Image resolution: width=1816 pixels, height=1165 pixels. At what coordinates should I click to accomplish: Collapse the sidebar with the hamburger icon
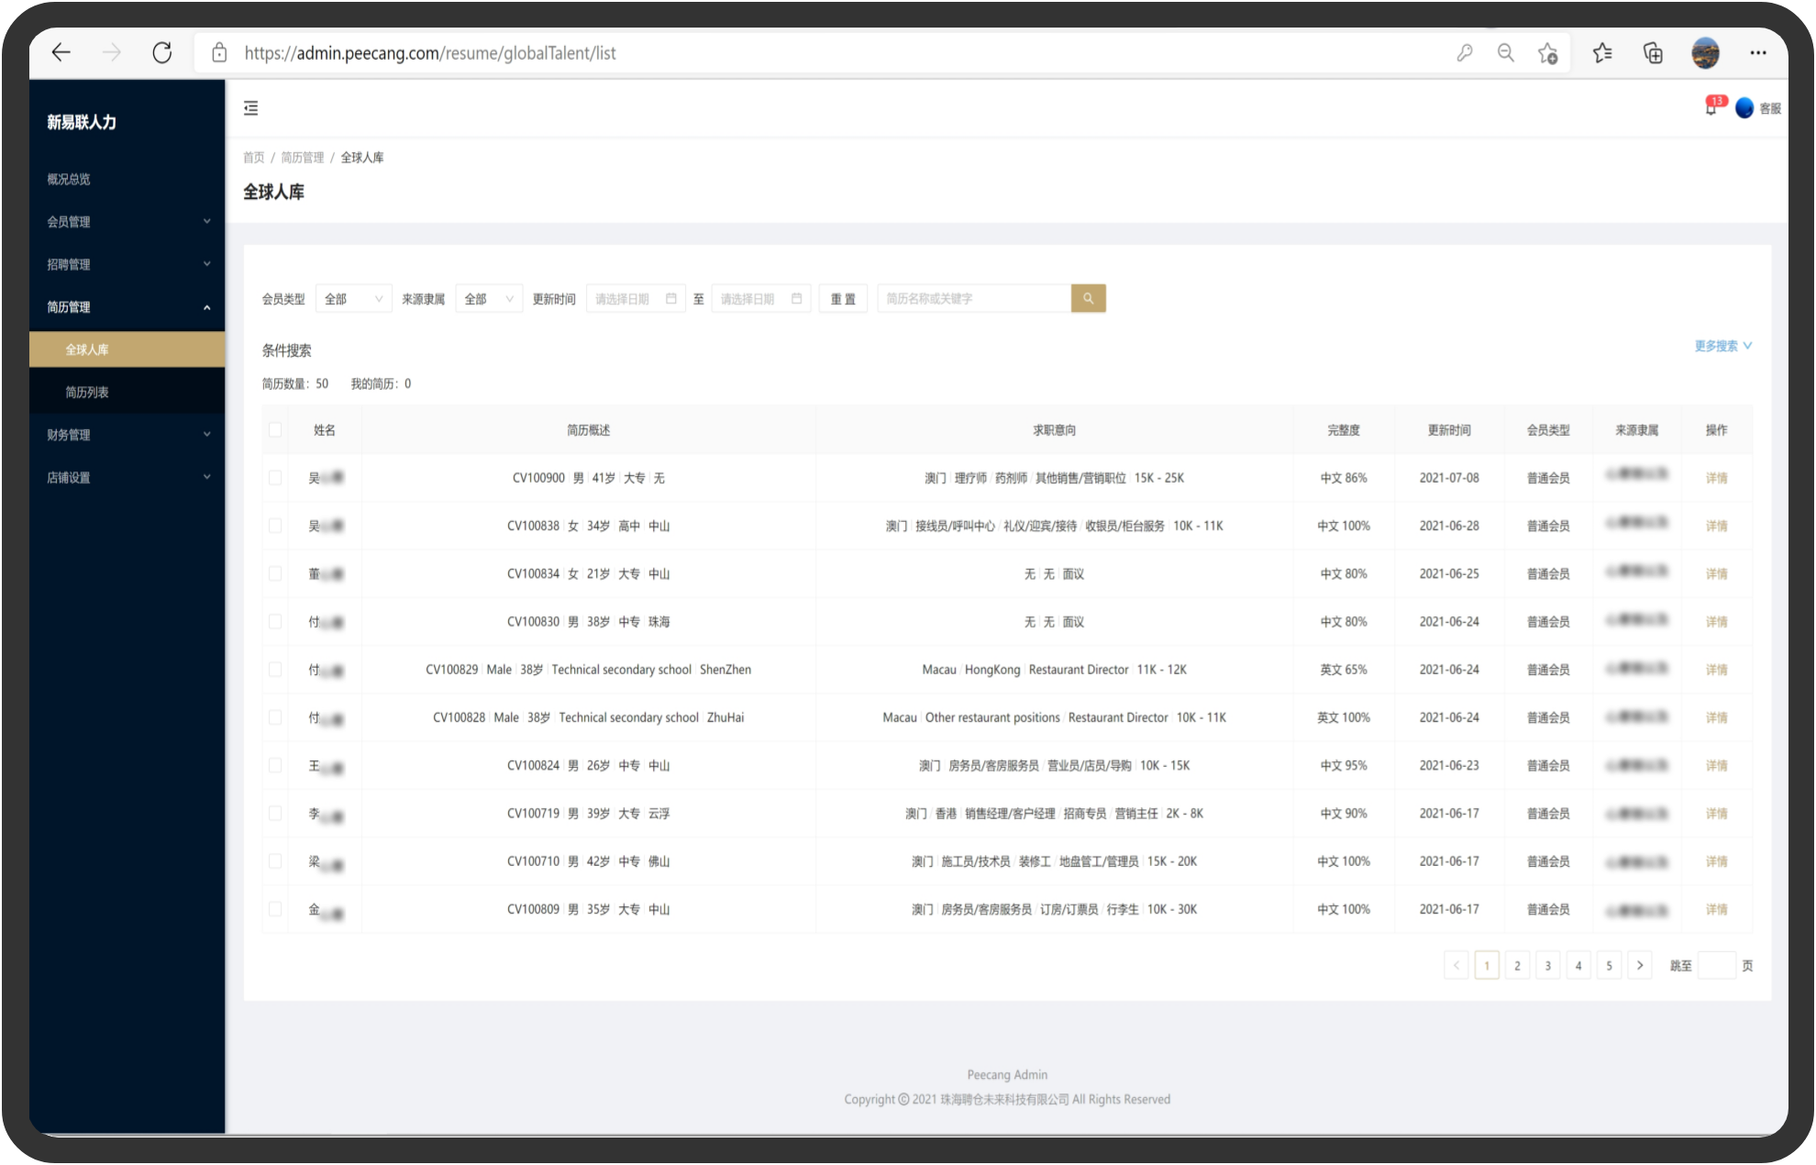tap(250, 108)
